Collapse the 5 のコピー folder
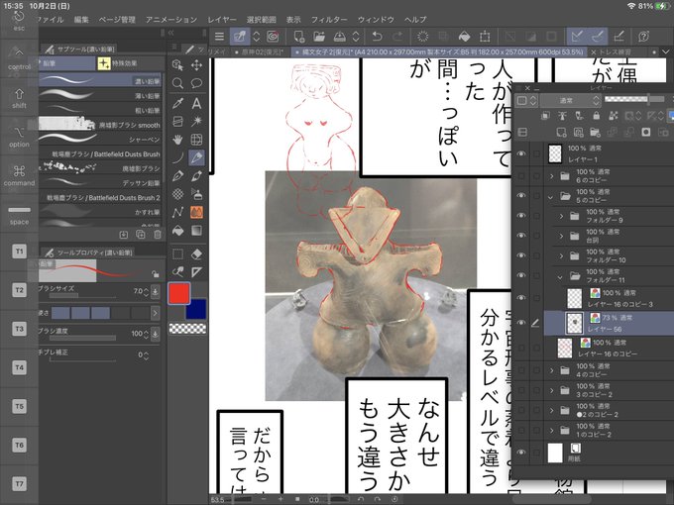 coord(551,197)
